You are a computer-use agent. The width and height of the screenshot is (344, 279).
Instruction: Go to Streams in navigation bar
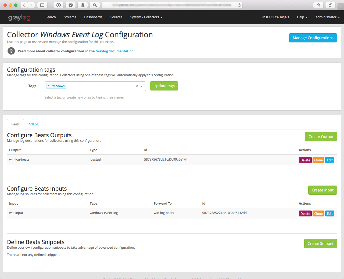(70, 17)
